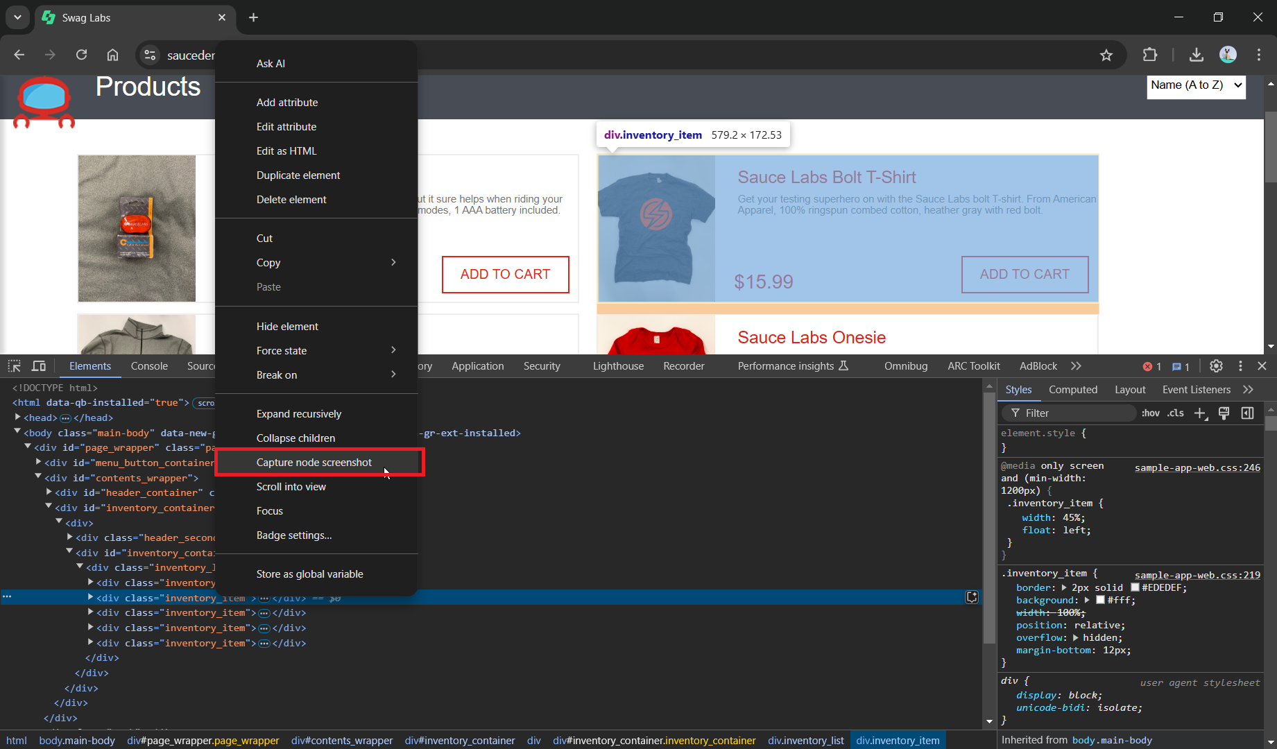Click the rendering emulation brush icon
The image size is (1277, 749).
pos(1224,413)
